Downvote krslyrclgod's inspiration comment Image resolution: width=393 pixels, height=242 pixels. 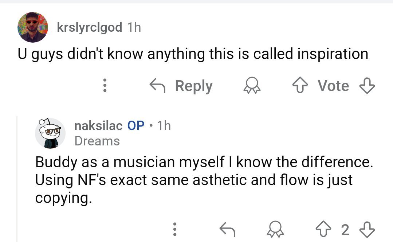367,86
